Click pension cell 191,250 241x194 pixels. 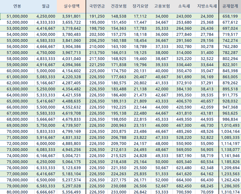pyautogui.click(x=97, y=16)
